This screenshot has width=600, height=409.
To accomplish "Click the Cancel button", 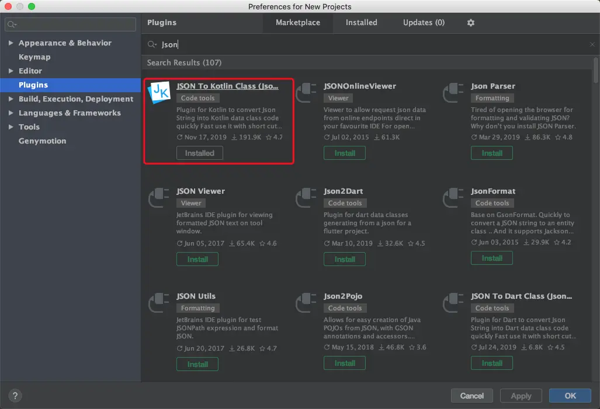I will pyautogui.click(x=472, y=396).
